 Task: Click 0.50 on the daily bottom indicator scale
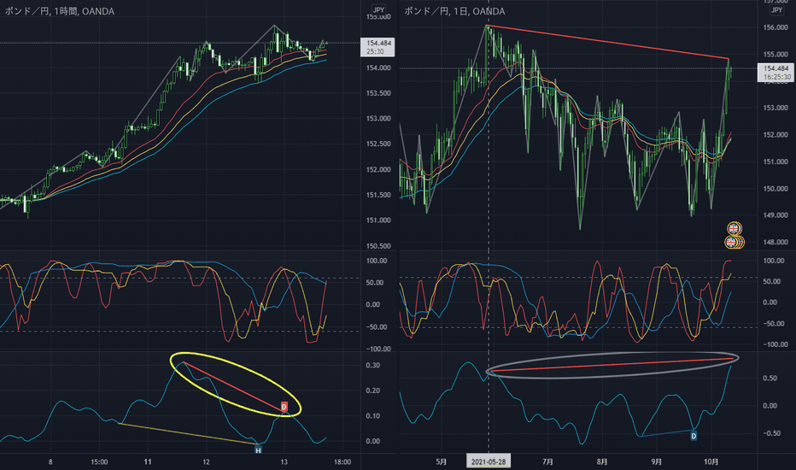pyautogui.click(x=770, y=378)
